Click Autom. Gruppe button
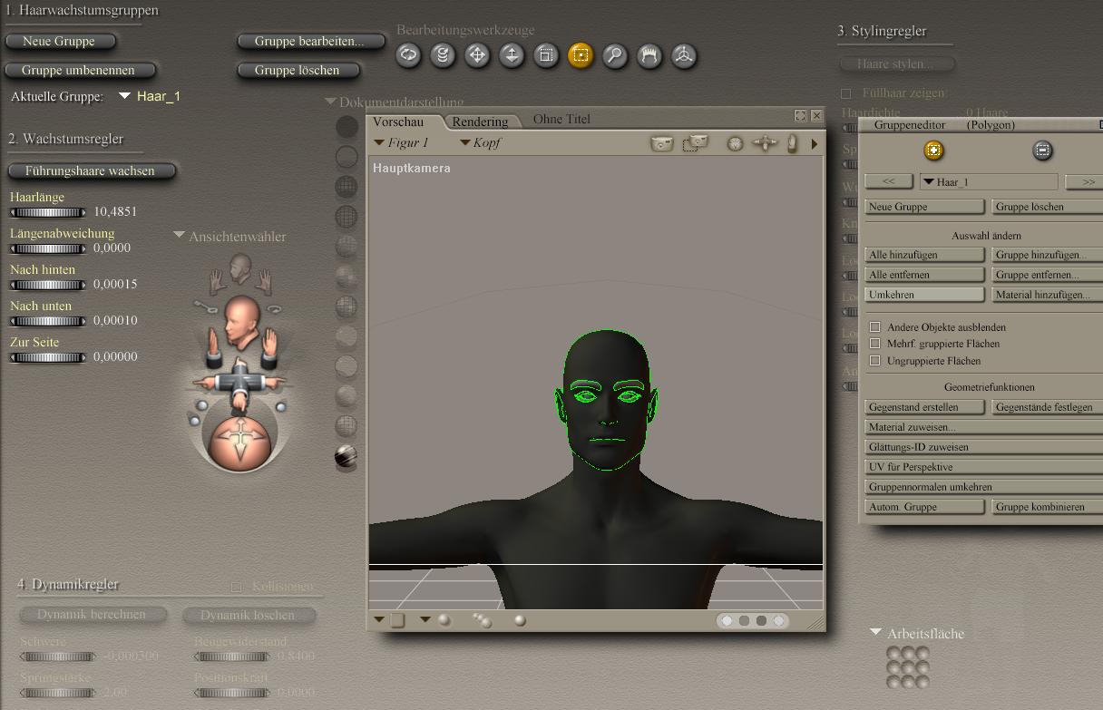The width and height of the screenshot is (1103, 710). 925,507
